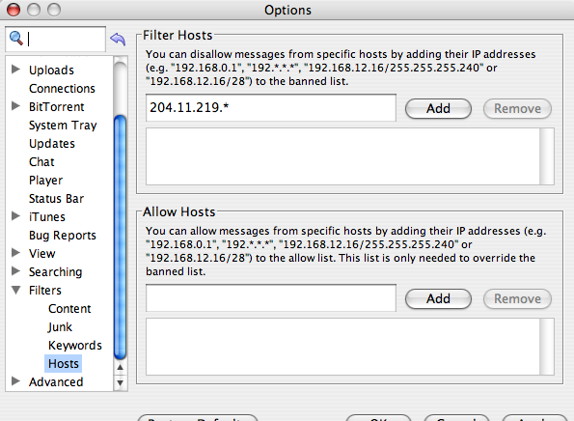Add the IP to Filter Hosts
Screen dimensions: 574x421
click(438, 108)
